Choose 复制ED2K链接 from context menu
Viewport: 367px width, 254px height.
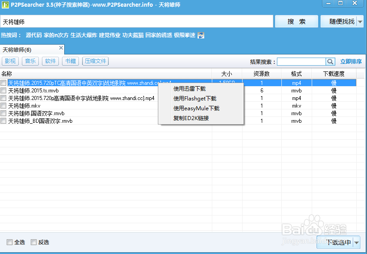tap(191, 118)
